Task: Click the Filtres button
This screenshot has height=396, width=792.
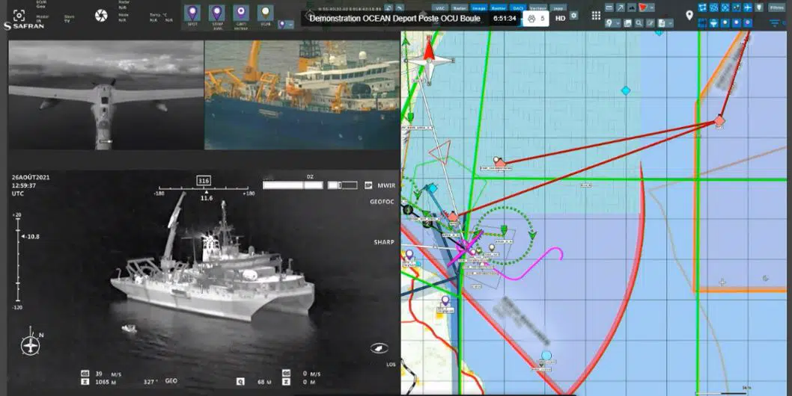Action: [x=776, y=7]
